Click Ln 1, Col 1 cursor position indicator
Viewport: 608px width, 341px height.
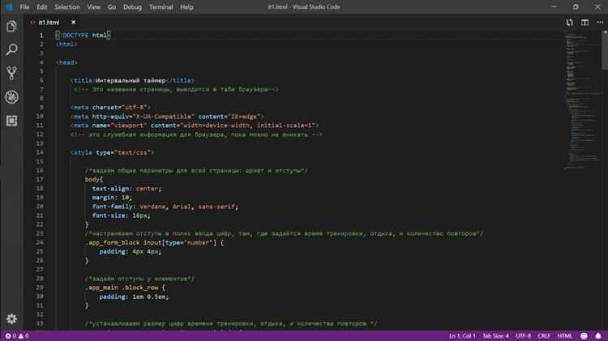tap(462, 335)
